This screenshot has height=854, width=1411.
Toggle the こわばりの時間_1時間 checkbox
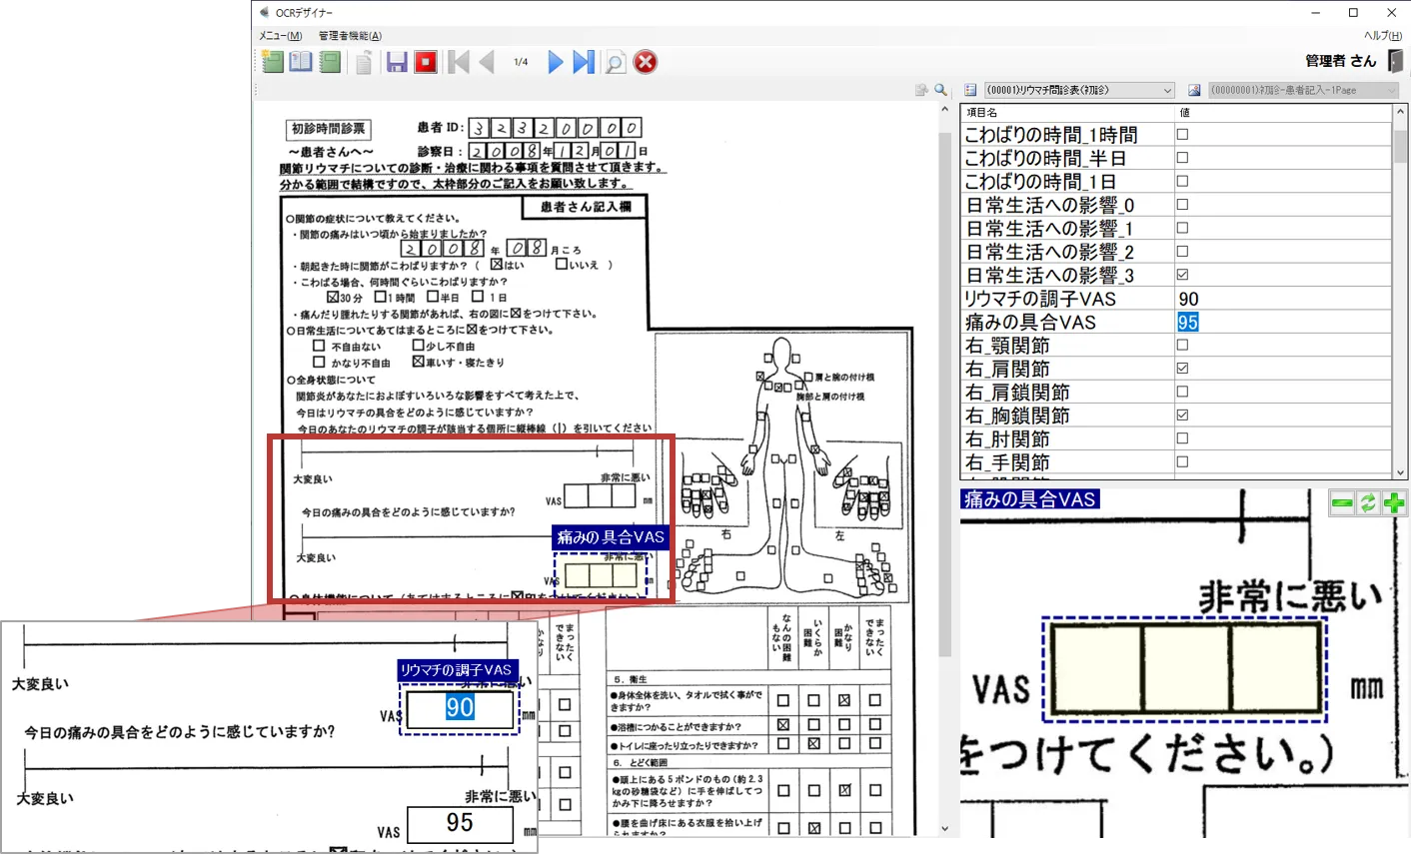click(1182, 135)
